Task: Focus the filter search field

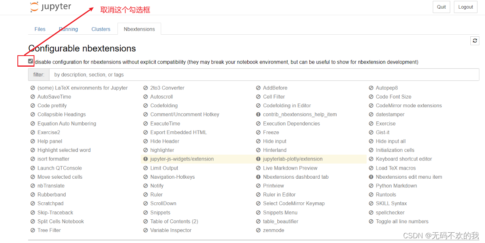Action: (264, 75)
